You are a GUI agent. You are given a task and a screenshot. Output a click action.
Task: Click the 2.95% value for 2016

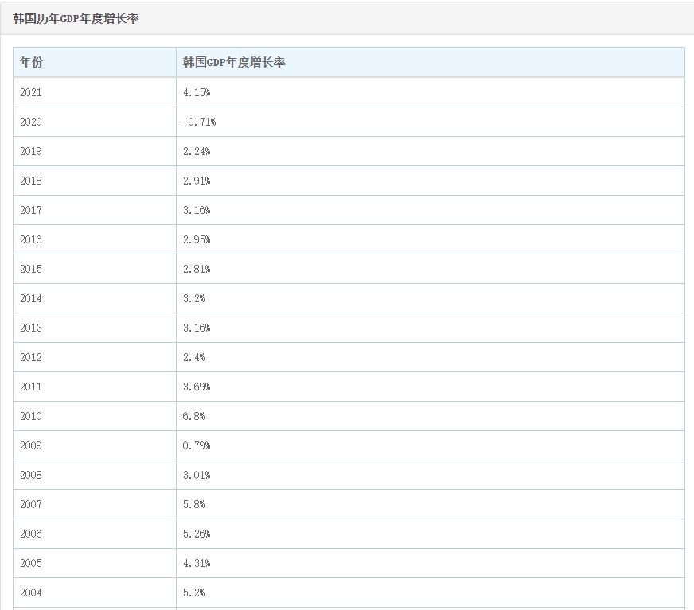coord(197,239)
